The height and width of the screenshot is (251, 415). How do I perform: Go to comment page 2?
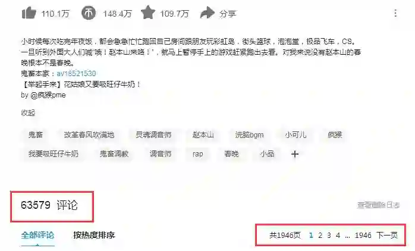coord(320,235)
